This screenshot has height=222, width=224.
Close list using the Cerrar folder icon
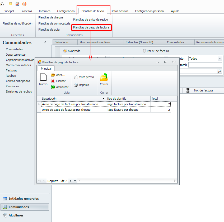click(x=104, y=77)
